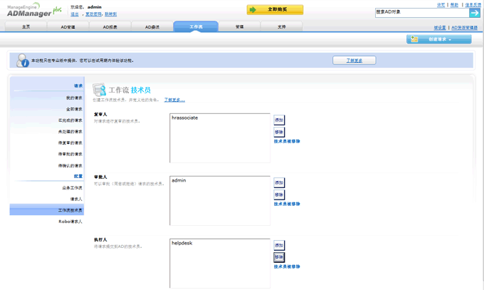Click 了解更多 link under the page heading
484x290 pixels.
coord(174,100)
